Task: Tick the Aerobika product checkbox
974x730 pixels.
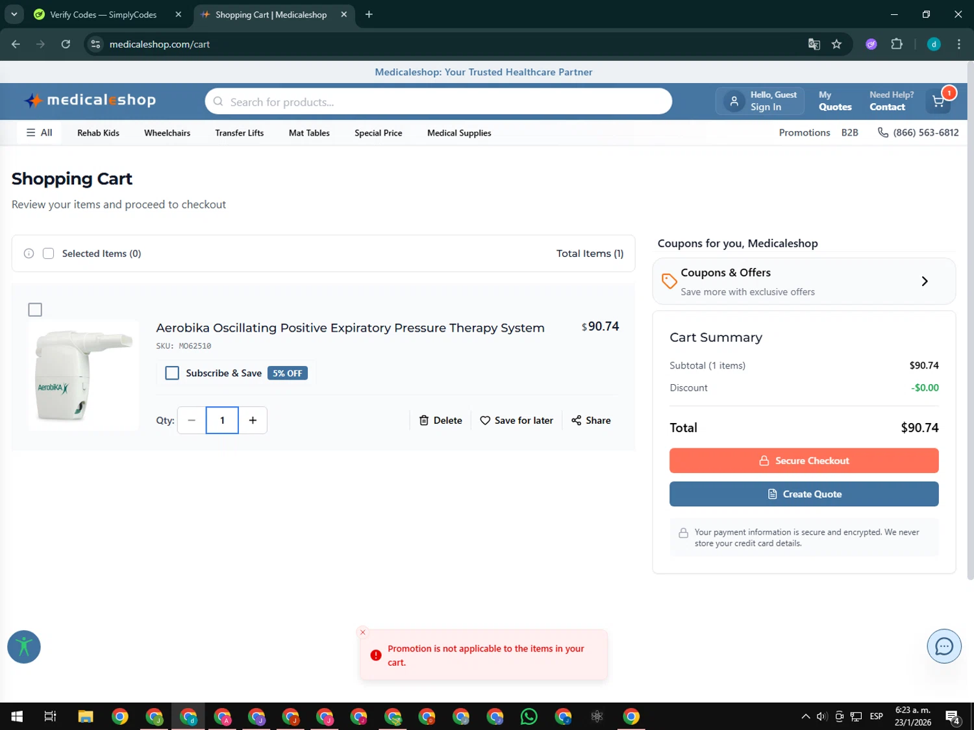Action: (35, 310)
